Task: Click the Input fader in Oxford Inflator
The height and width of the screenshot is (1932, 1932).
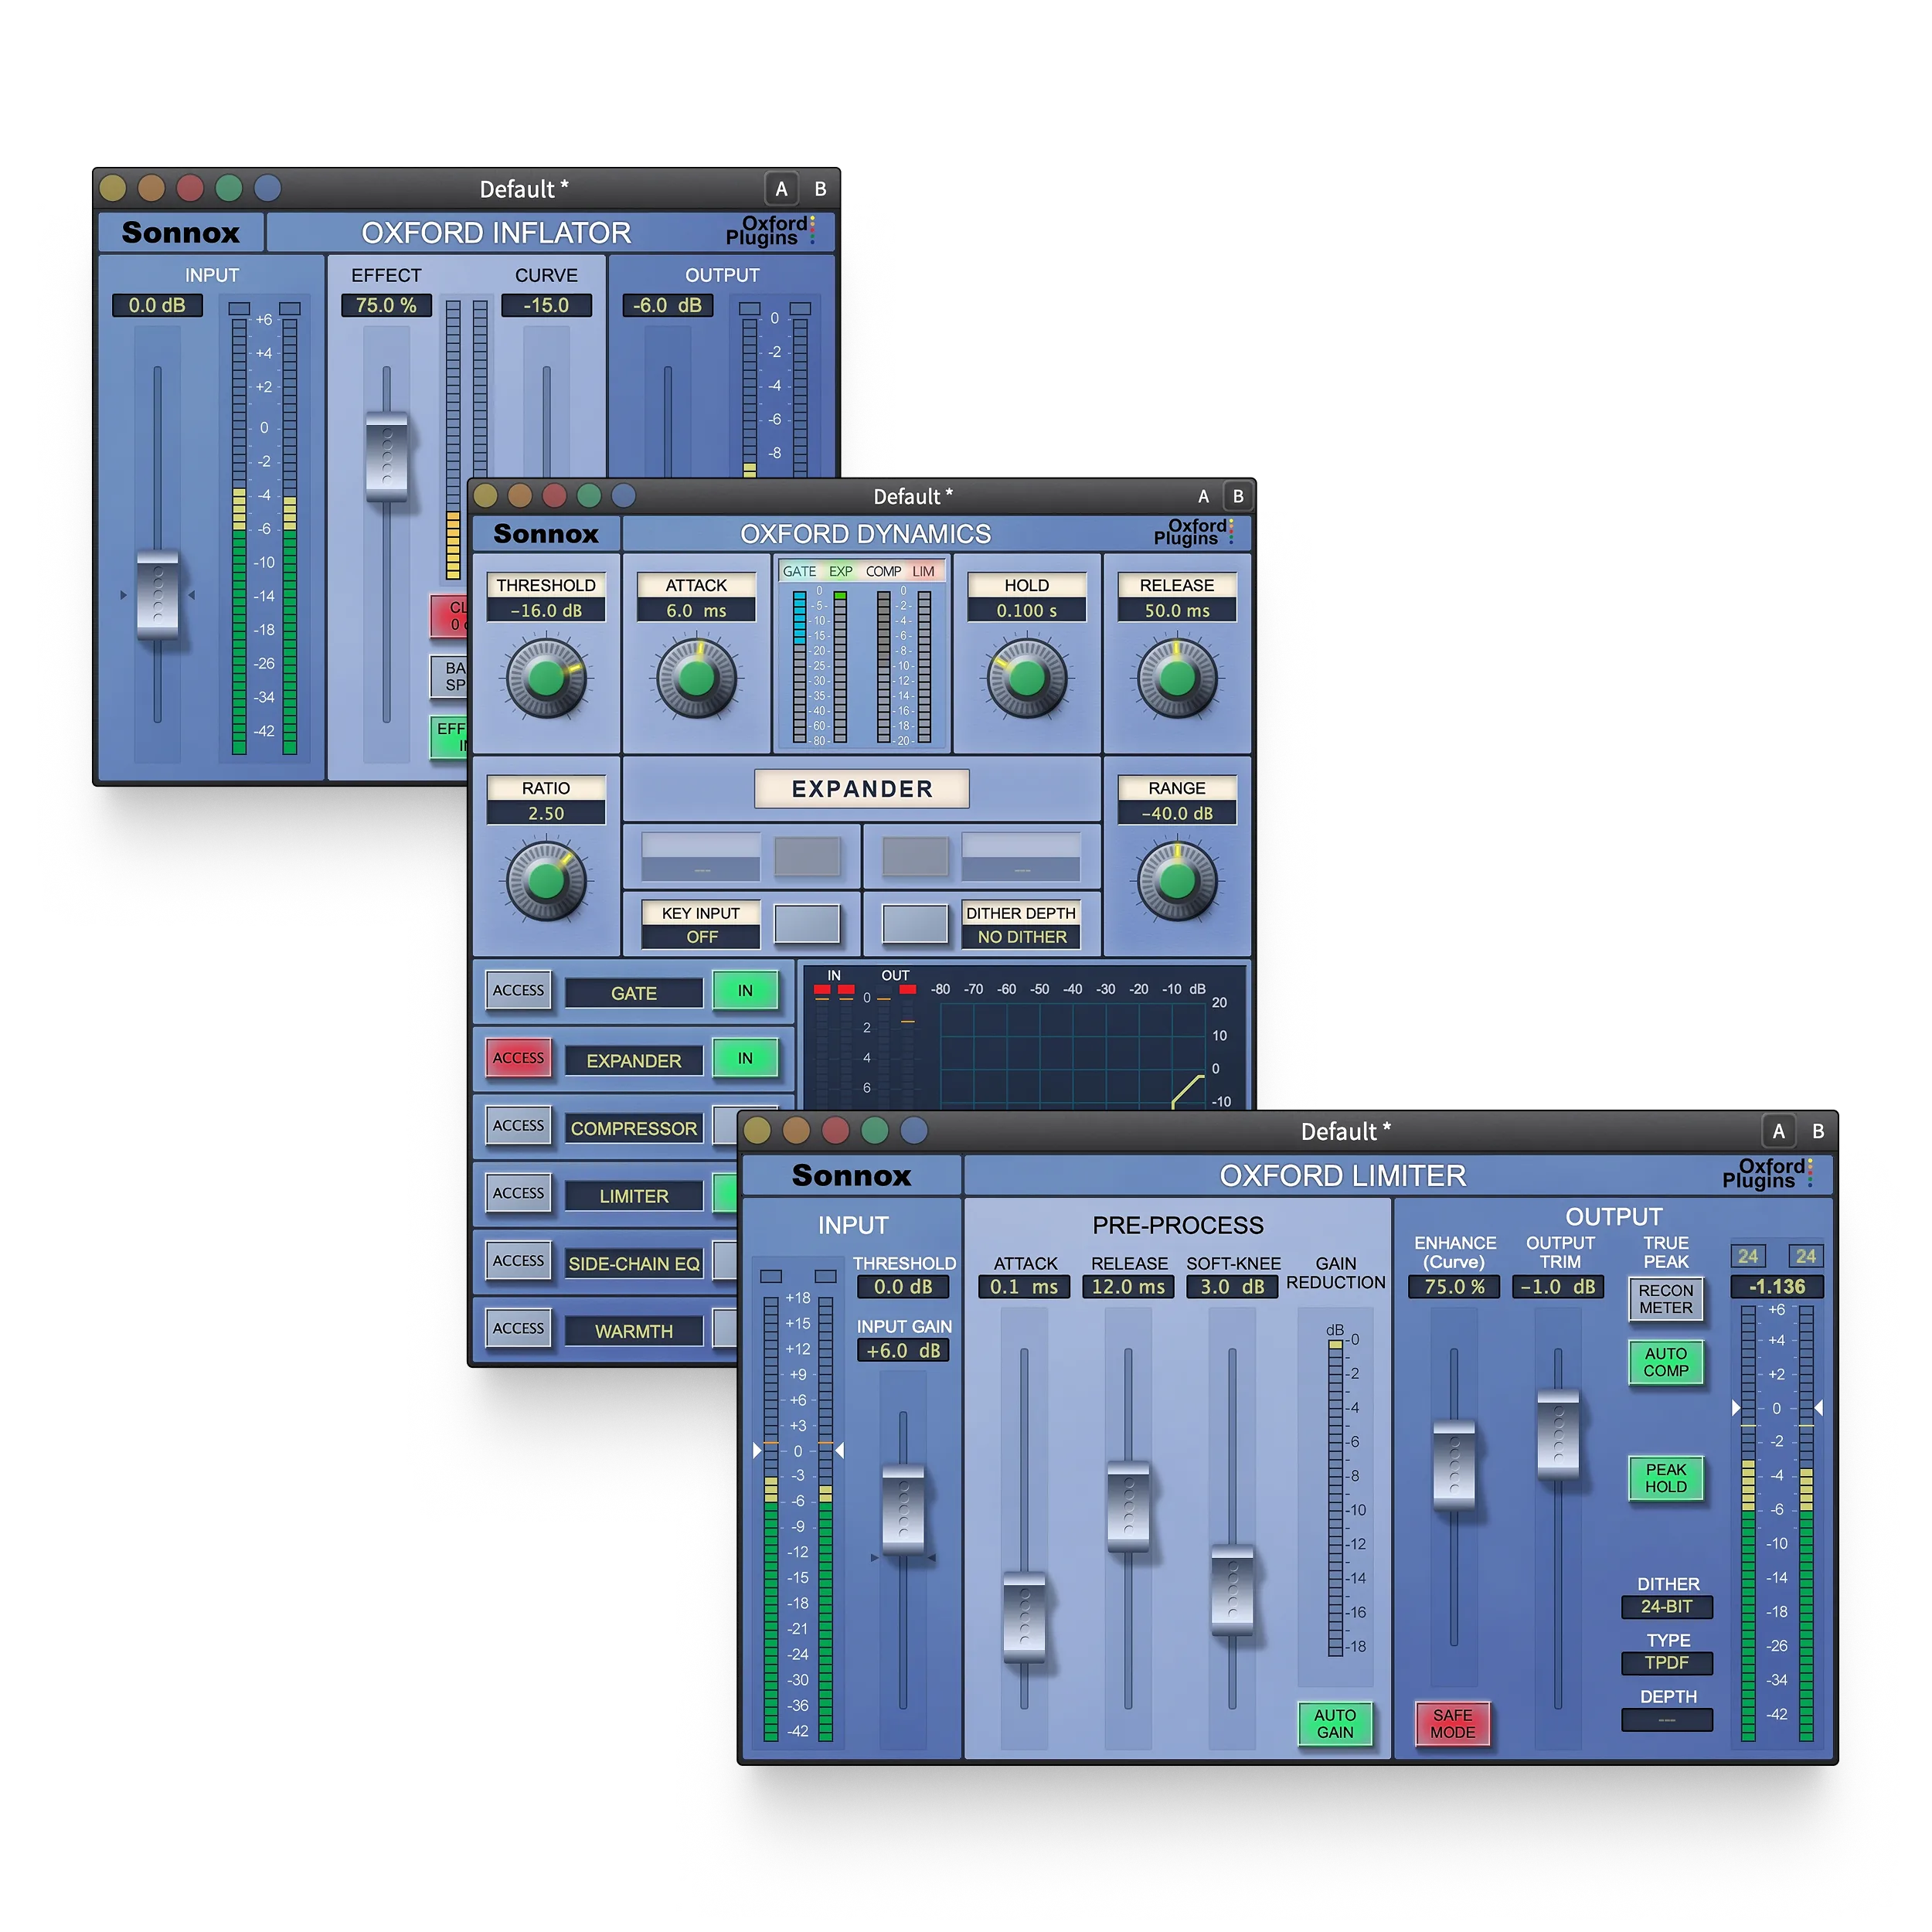Action: pos(158,594)
